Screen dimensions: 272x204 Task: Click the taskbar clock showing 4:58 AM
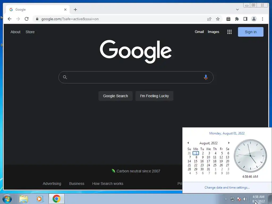tap(258, 199)
